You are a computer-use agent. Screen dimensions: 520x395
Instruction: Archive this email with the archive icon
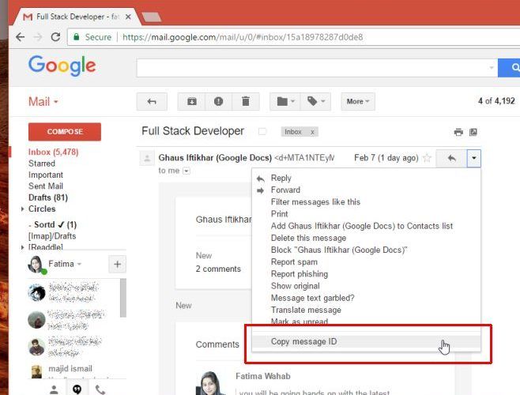point(192,101)
